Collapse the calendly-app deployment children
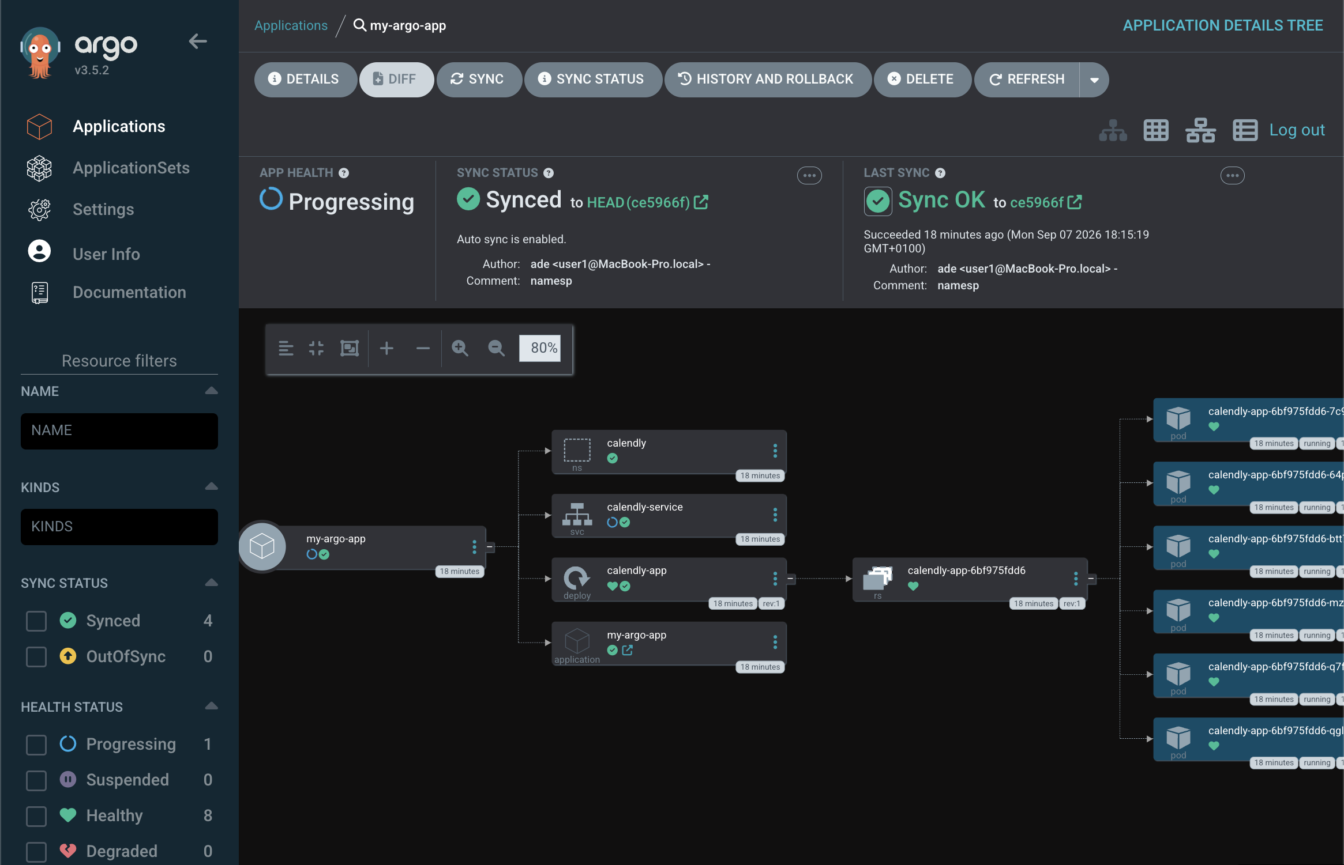The width and height of the screenshot is (1344, 865). (791, 579)
